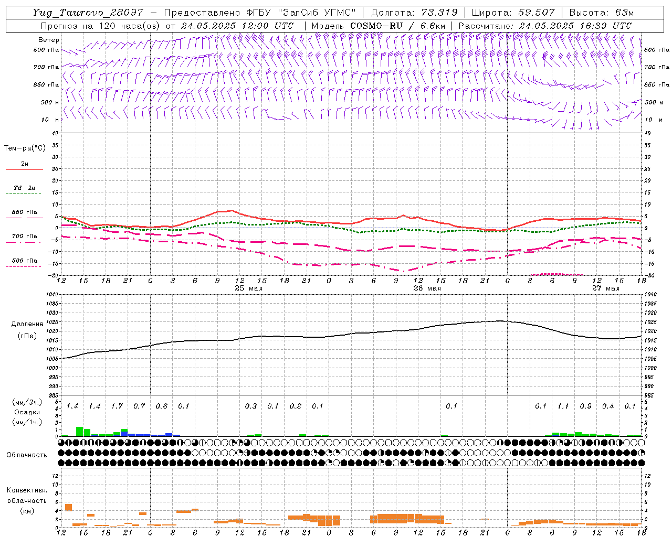Click the Тем-ра(°C) temperature panel label
This screenshot has height=537, width=672.
25,148
